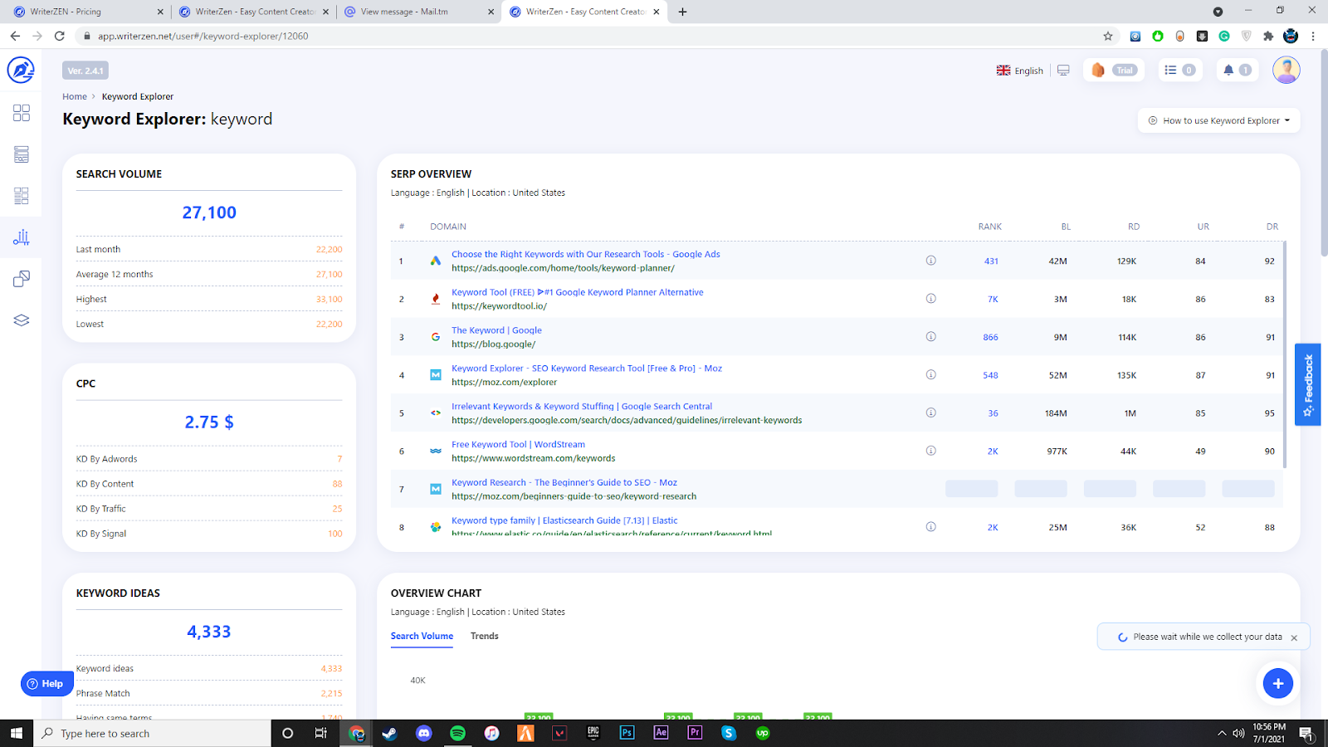The height and width of the screenshot is (747, 1328).
Task: Click the page vertical scrollbar
Action: (1324, 154)
